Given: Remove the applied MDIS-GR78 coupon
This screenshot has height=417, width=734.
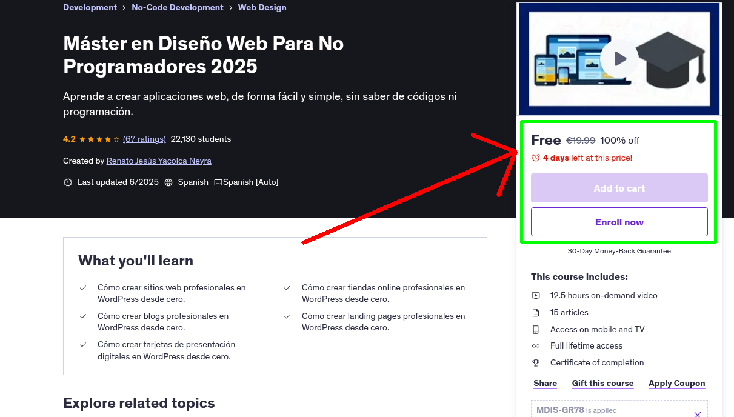Looking at the screenshot, I should click(x=697, y=415).
